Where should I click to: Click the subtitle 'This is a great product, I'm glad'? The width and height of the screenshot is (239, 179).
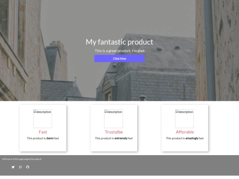[119, 51]
